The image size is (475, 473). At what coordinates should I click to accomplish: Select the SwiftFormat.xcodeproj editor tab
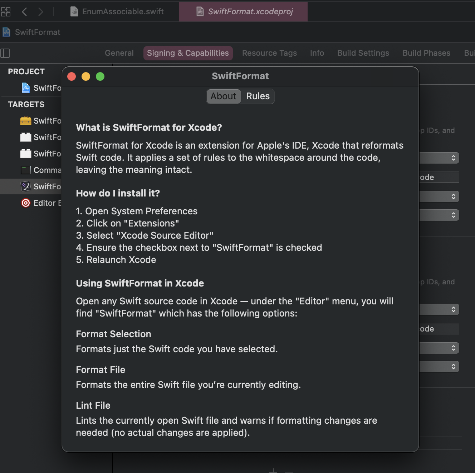click(243, 12)
